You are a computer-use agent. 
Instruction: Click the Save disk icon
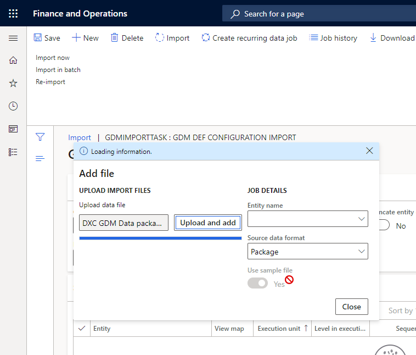tap(38, 37)
